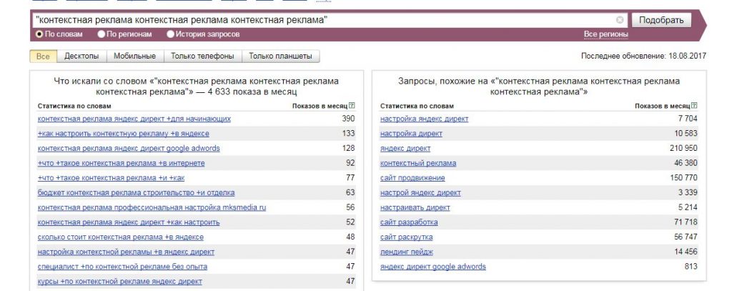
Task: Open 'контекстная реклама профессиональная настройка mksmedia ru'
Action: (152, 207)
